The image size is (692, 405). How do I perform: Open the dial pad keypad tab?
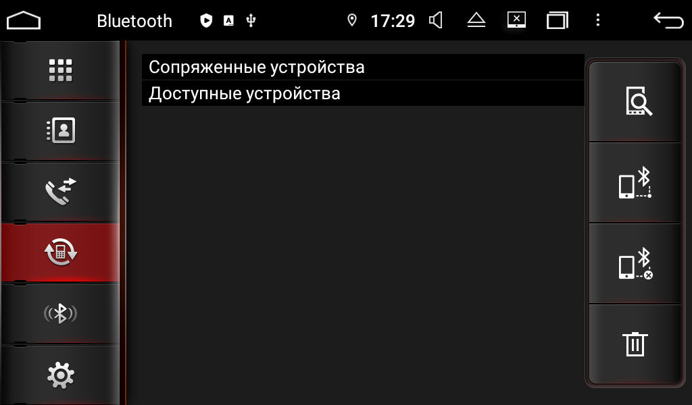[60, 70]
